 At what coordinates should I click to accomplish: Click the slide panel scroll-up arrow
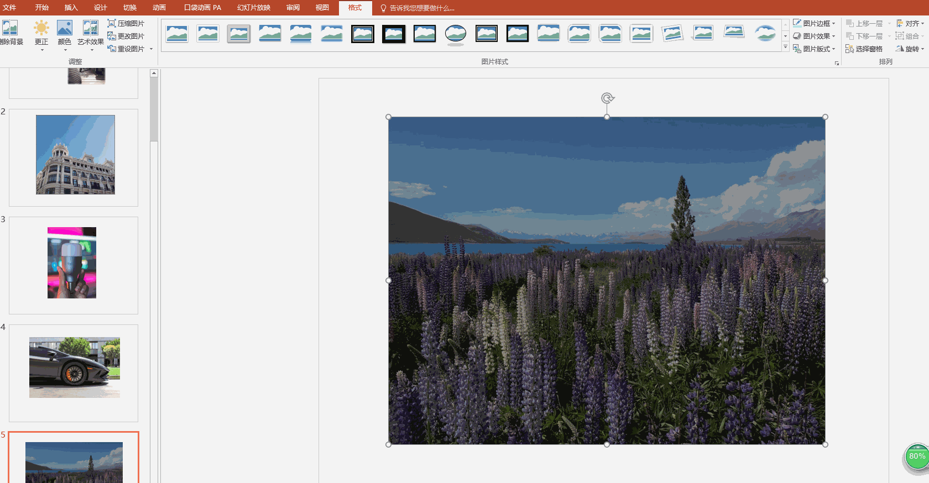click(154, 73)
